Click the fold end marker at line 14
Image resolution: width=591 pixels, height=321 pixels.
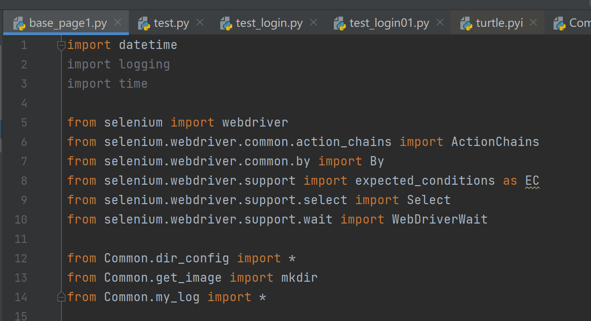[61, 297]
